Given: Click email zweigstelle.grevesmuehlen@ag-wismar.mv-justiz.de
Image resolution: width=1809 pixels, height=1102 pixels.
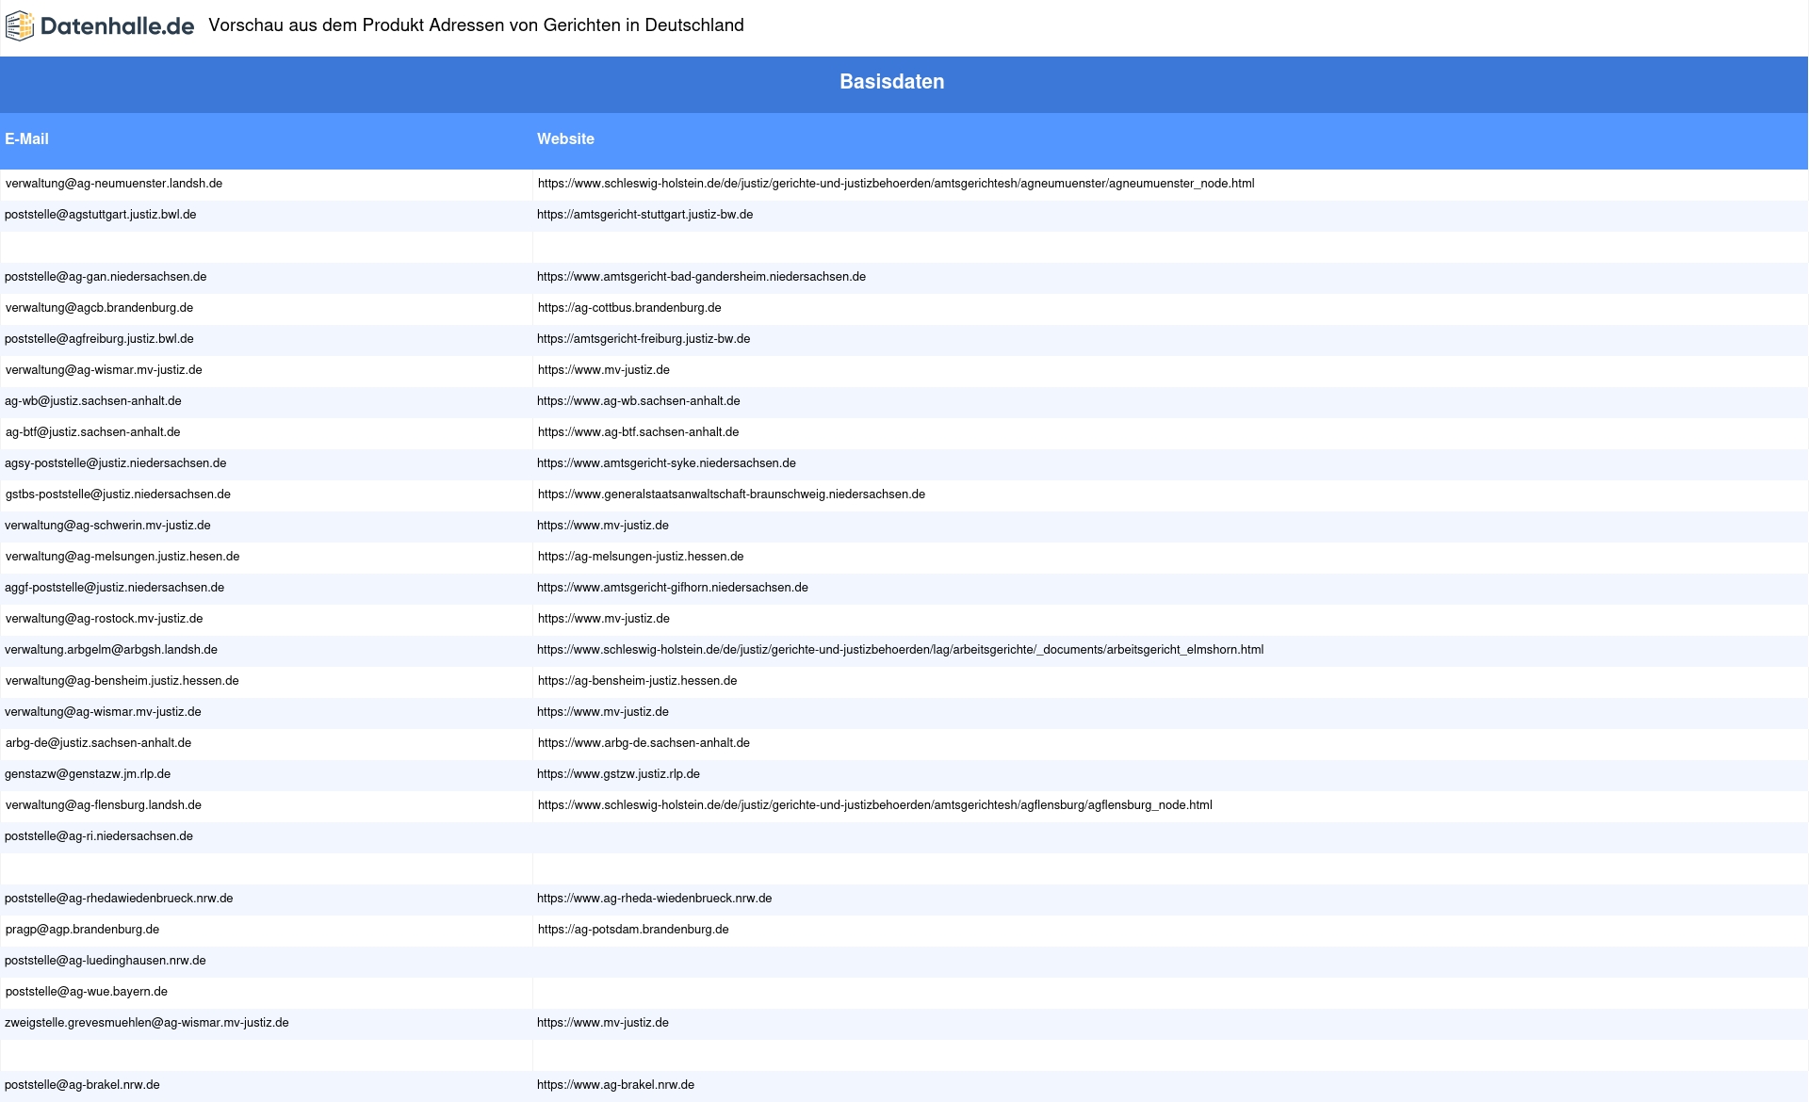Looking at the screenshot, I should pyautogui.click(x=147, y=1023).
